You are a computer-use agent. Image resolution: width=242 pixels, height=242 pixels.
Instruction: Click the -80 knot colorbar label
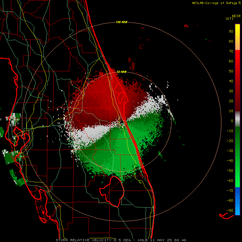(x=230, y=201)
